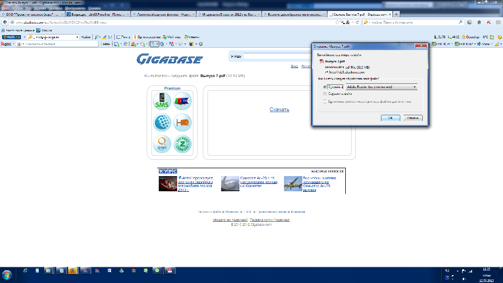Pick the orange wallet payment icon
503x283 pixels.
[182, 122]
